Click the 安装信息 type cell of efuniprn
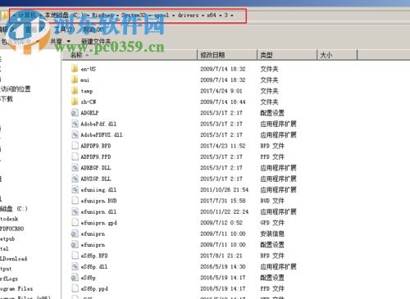The image size is (410, 299). [272, 233]
